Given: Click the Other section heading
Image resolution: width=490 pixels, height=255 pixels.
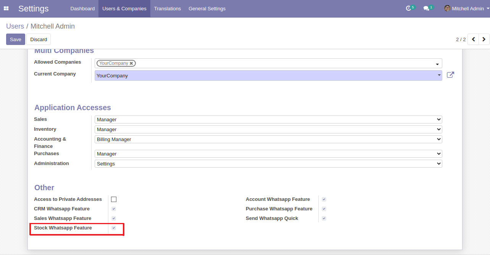Looking at the screenshot, I should (44, 188).
